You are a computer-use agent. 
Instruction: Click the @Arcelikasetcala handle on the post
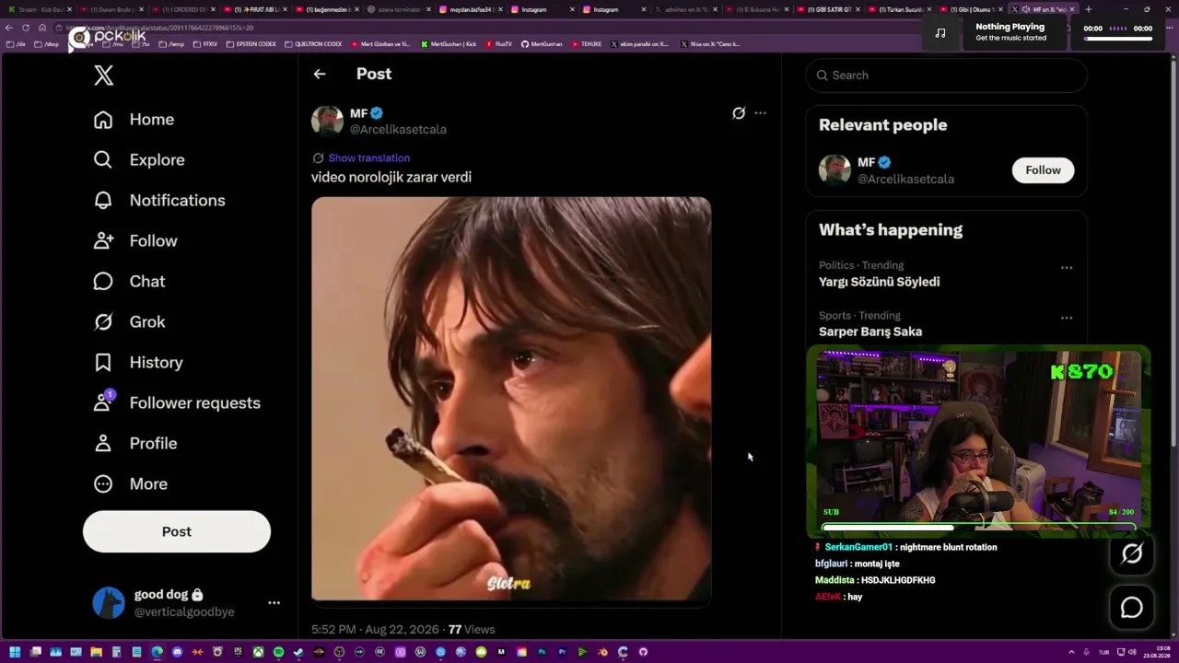398,130
